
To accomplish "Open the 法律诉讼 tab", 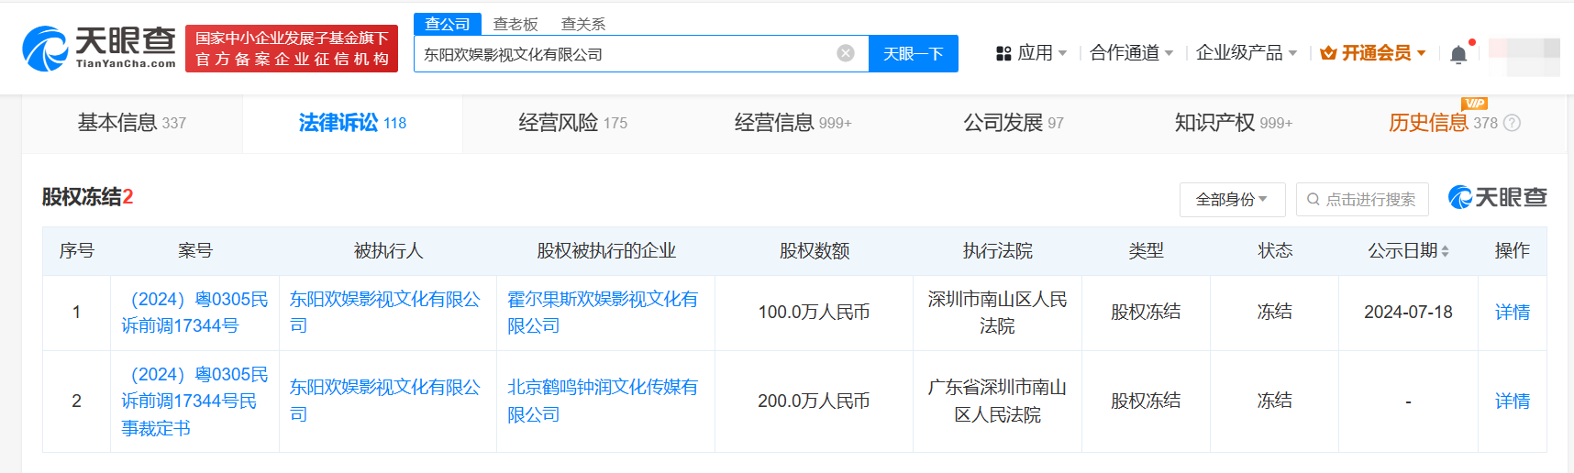I will pos(352,123).
